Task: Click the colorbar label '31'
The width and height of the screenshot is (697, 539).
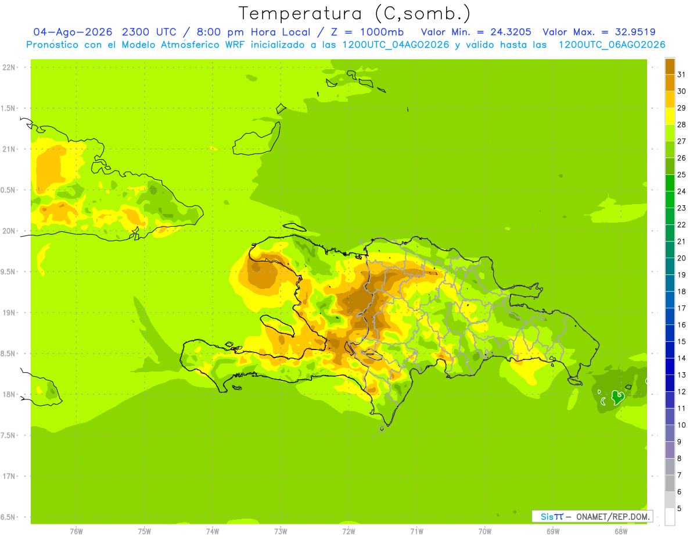Action: (681, 74)
